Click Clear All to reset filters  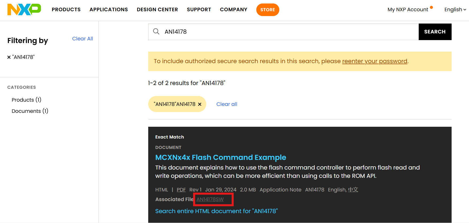[82, 39]
